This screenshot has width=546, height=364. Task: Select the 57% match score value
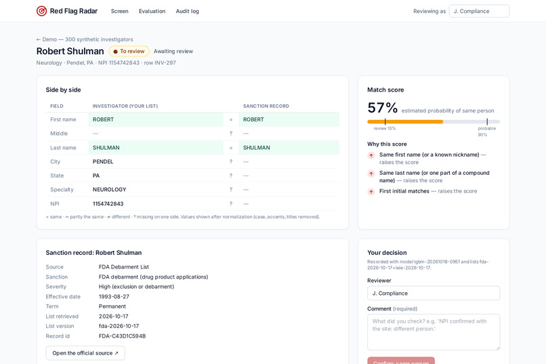pyautogui.click(x=382, y=108)
